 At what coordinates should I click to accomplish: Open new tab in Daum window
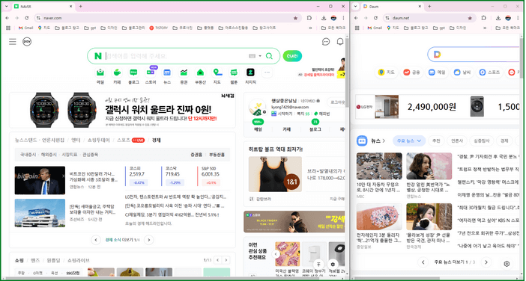tap(429, 7)
